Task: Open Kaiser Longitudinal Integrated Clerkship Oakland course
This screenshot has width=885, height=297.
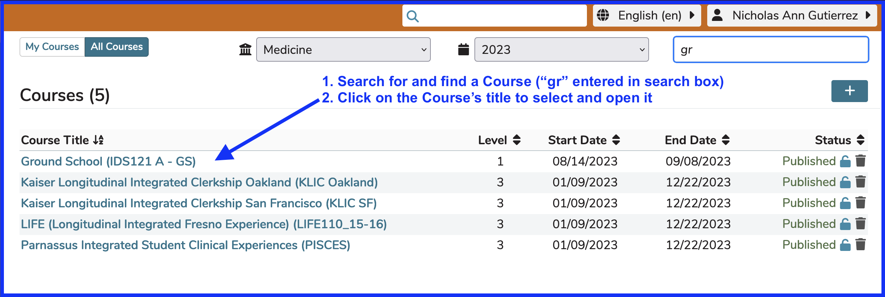Action: pyautogui.click(x=199, y=182)
